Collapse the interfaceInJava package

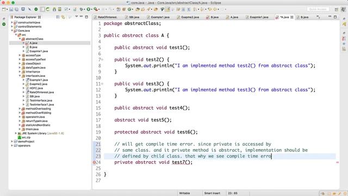[20, 76]
